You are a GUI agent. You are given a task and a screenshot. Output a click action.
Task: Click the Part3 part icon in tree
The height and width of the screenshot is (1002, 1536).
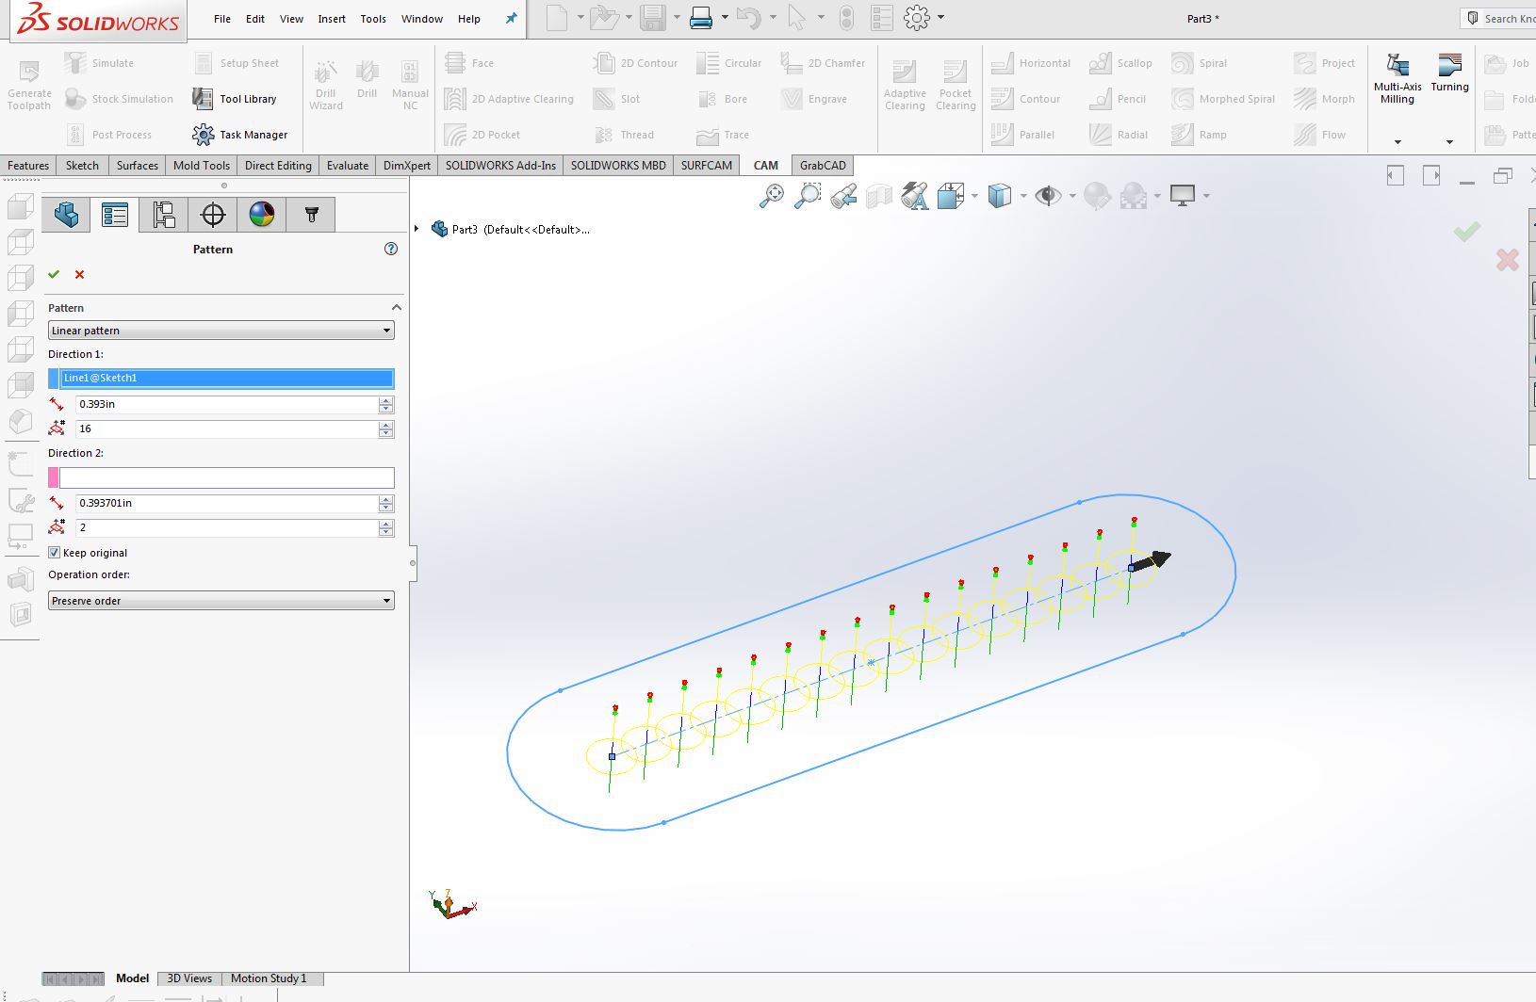(439, 229)
